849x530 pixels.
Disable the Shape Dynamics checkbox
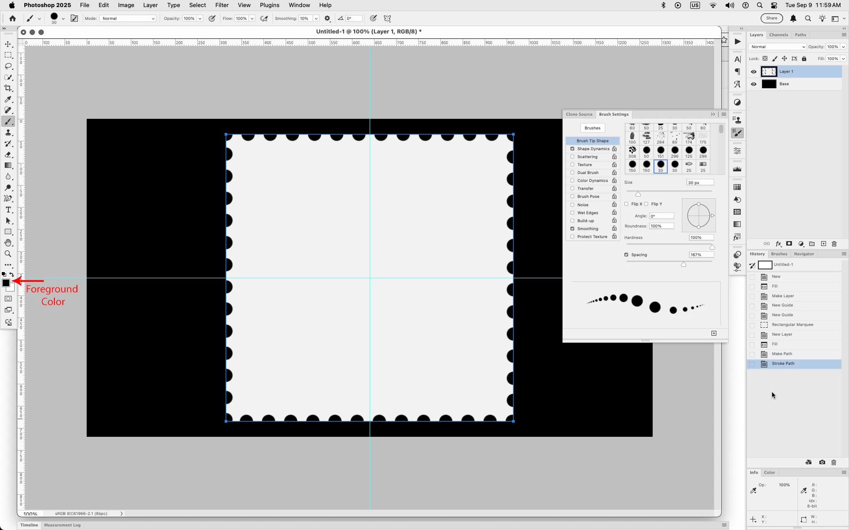(572, 149)
